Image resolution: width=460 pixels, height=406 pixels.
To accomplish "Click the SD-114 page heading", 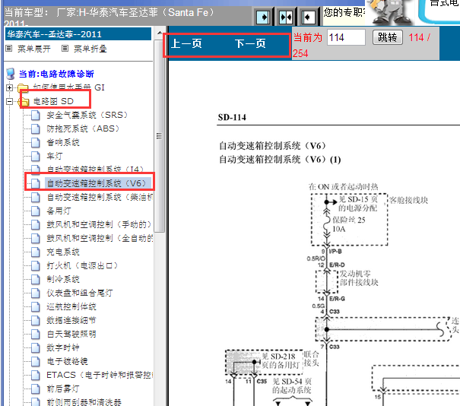I will coord(232,117).
